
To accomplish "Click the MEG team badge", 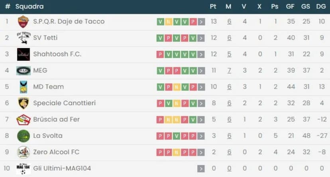I will 24,71.
